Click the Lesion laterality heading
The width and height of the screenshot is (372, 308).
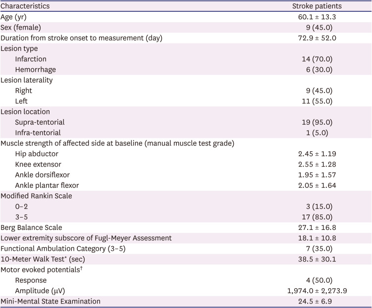pos(27,80)
